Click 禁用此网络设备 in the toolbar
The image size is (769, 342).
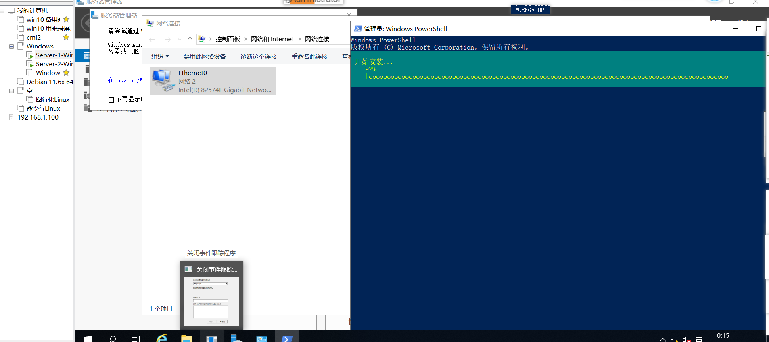tap(205, 56)
